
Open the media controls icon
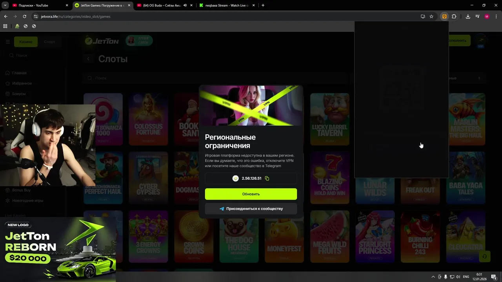click(477, 16)
